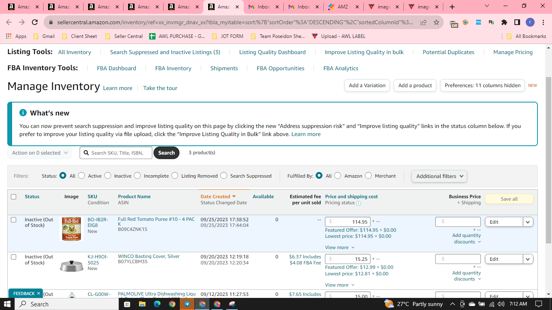The height and width of the screenshot is (310, 552).
Task: Open the FBA calculator extension icon
Action: (x=478, y=22)
